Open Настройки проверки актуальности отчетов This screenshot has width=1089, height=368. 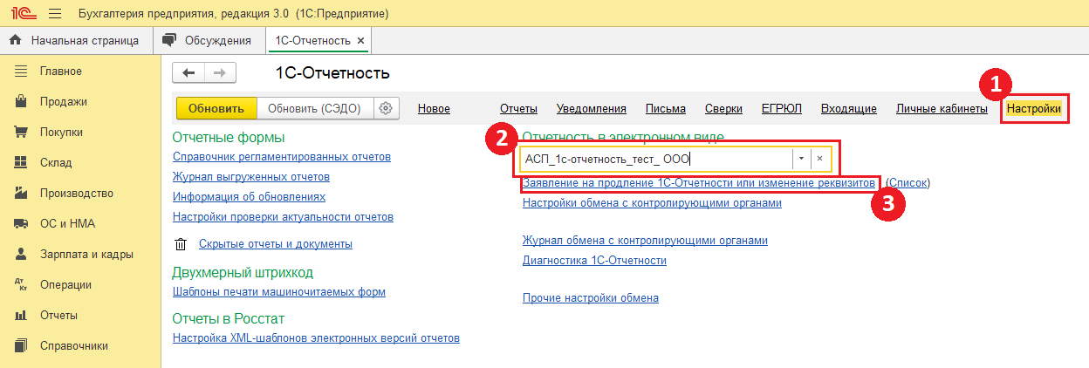pos(283,216)
